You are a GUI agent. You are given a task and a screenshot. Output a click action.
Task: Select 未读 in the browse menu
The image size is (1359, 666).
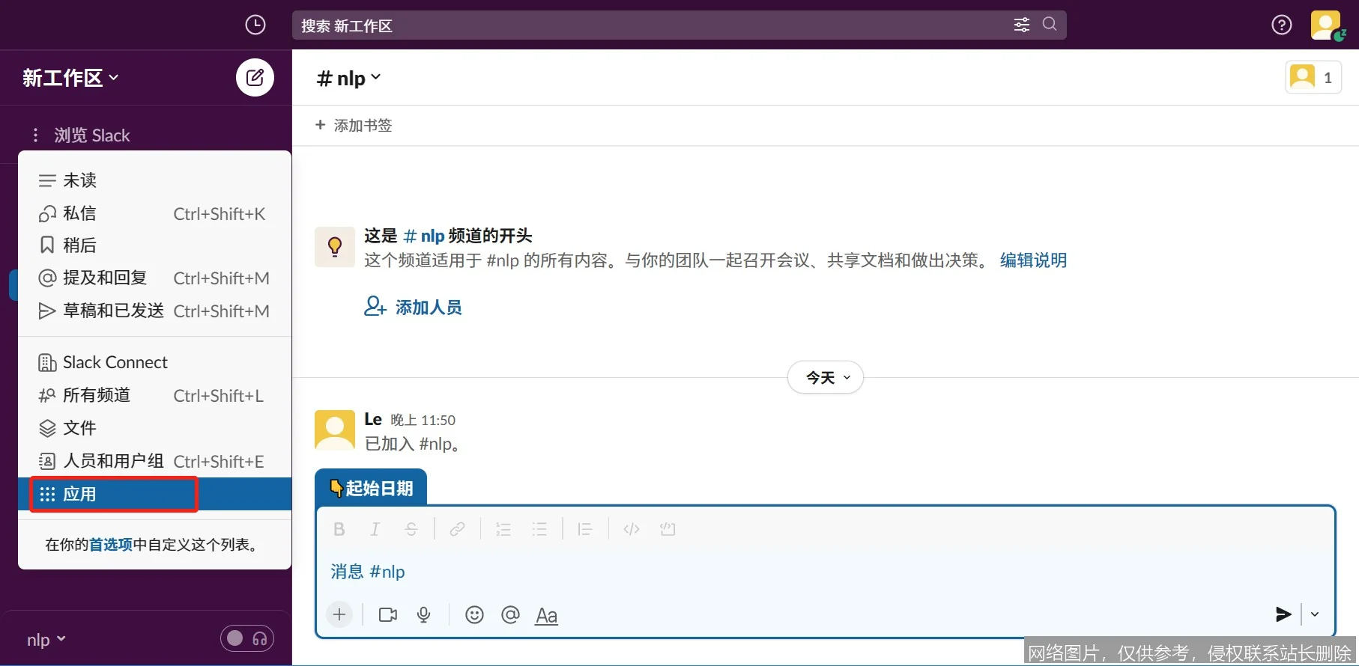coord(154,180)
